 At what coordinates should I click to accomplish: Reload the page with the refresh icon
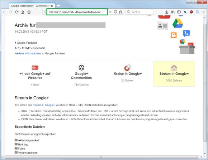[16, 12]
